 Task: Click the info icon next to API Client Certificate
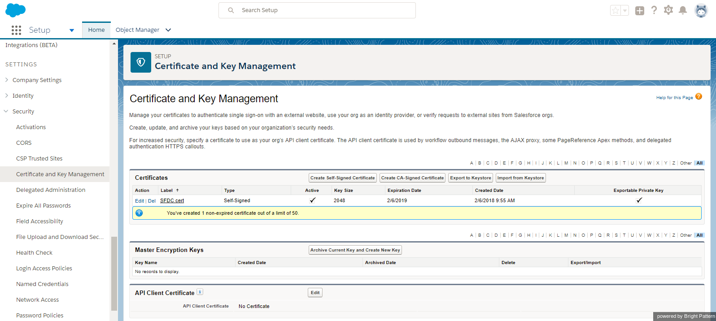click(200, 292)
